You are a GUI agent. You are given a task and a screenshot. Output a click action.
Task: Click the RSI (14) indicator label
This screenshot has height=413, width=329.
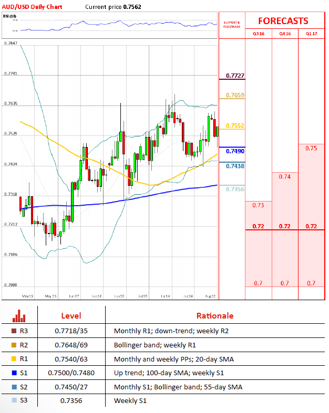pyautogui.click(x=9, y=16)
